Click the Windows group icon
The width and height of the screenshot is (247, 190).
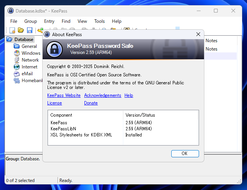click(17, 53)
